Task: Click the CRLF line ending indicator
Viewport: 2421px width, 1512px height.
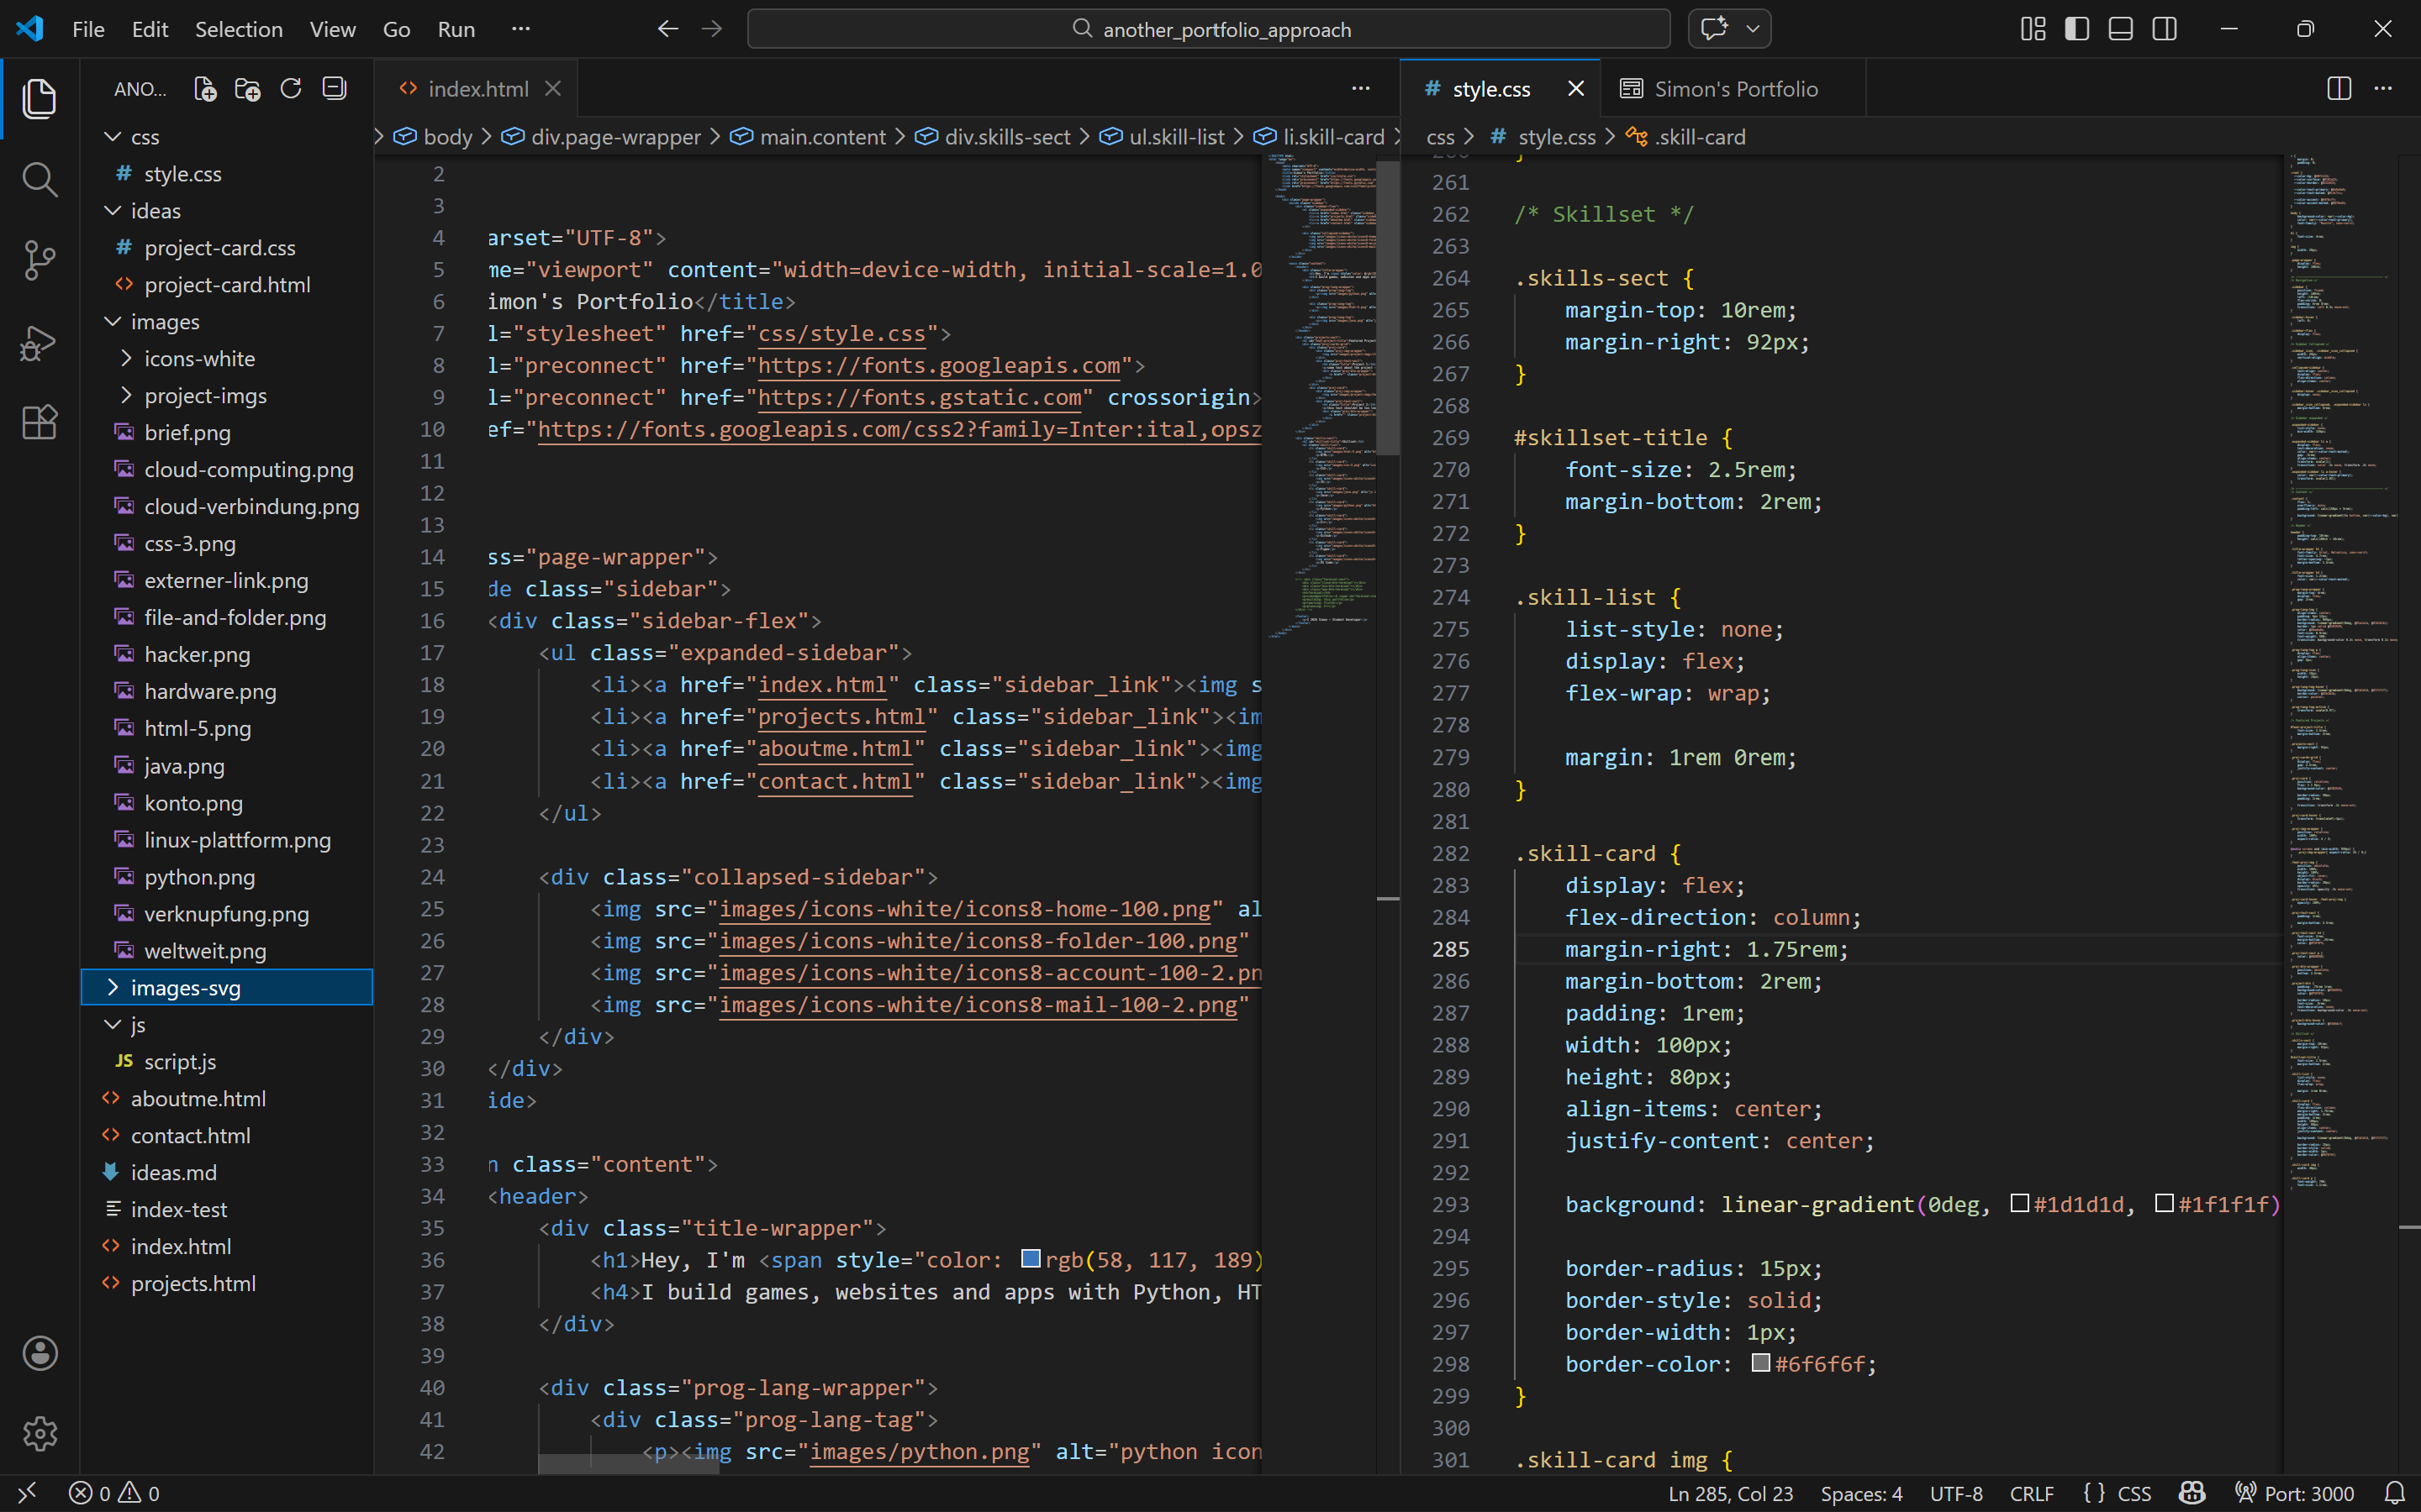Action: point(2031,1493)
